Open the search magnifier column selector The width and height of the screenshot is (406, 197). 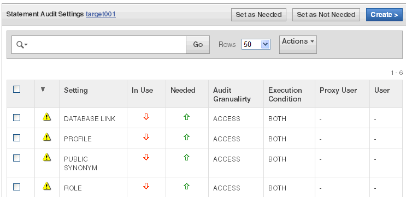coord(22,45)
